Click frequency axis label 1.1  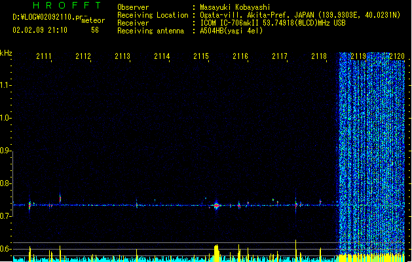[6, 85]
